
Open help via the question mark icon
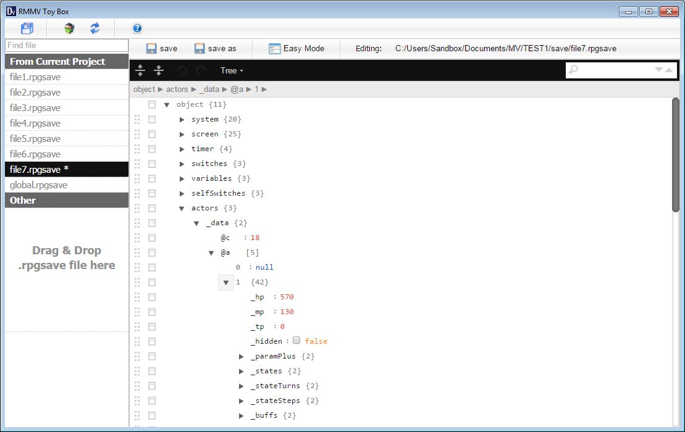[137, 28]
